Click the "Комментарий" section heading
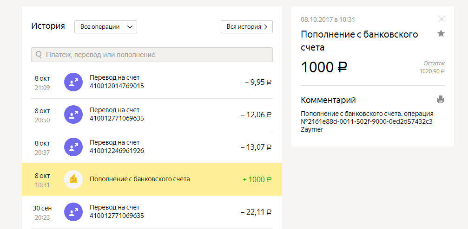 click(x=328, y=100)
